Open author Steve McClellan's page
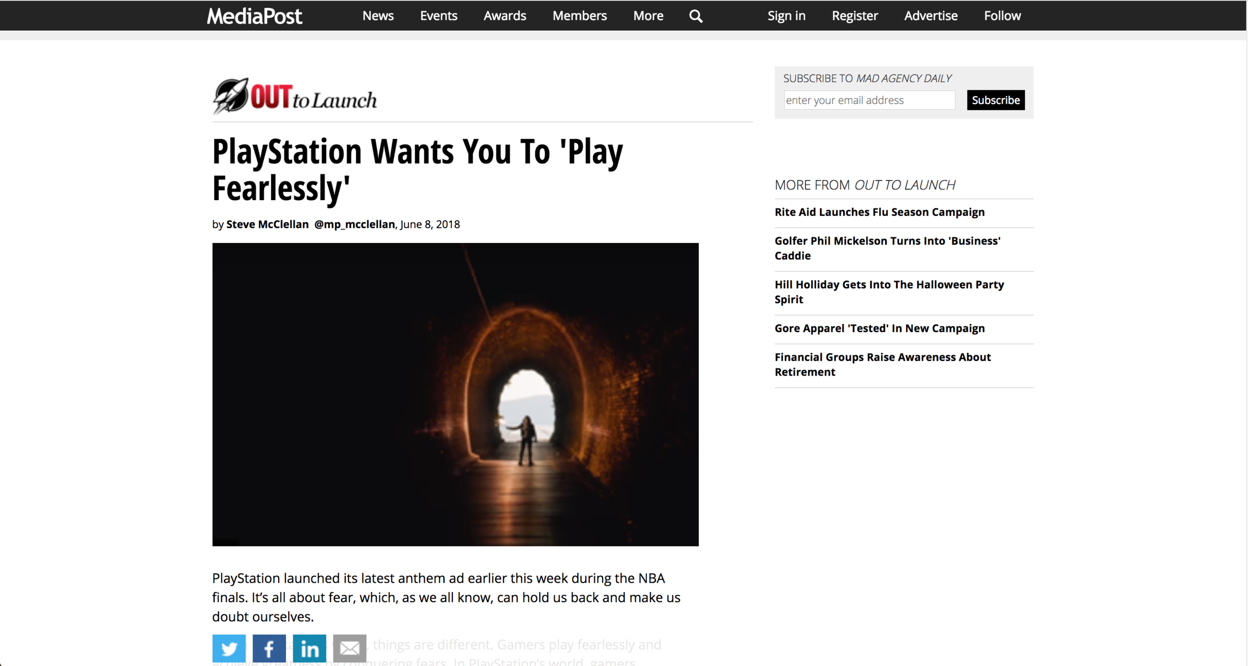 click(267, 224)
